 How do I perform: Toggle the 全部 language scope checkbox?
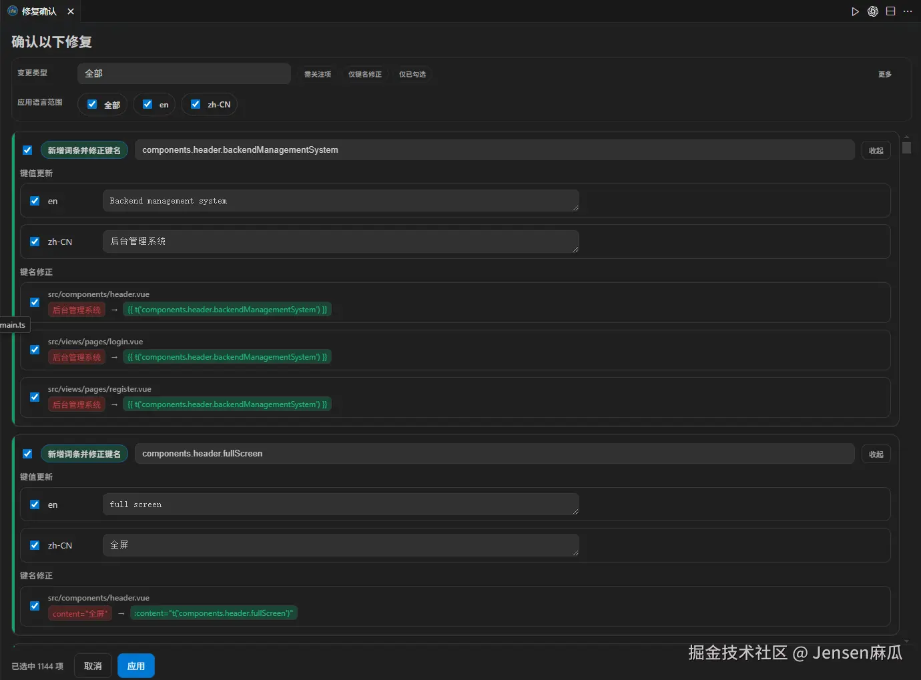[92, 104]
